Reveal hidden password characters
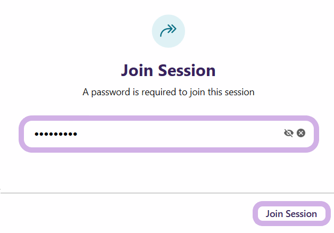The width and height of the screenshot is (334, 233). (289, 133)
